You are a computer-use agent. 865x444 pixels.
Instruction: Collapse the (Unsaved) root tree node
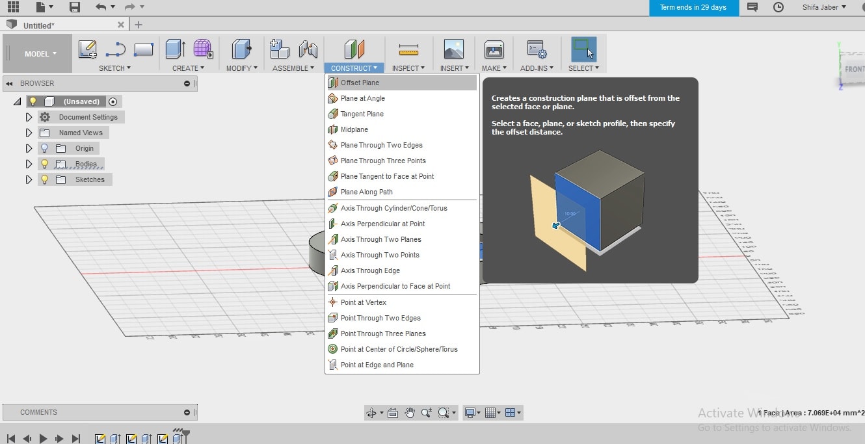pyautogui.click(x=17, y=101)
